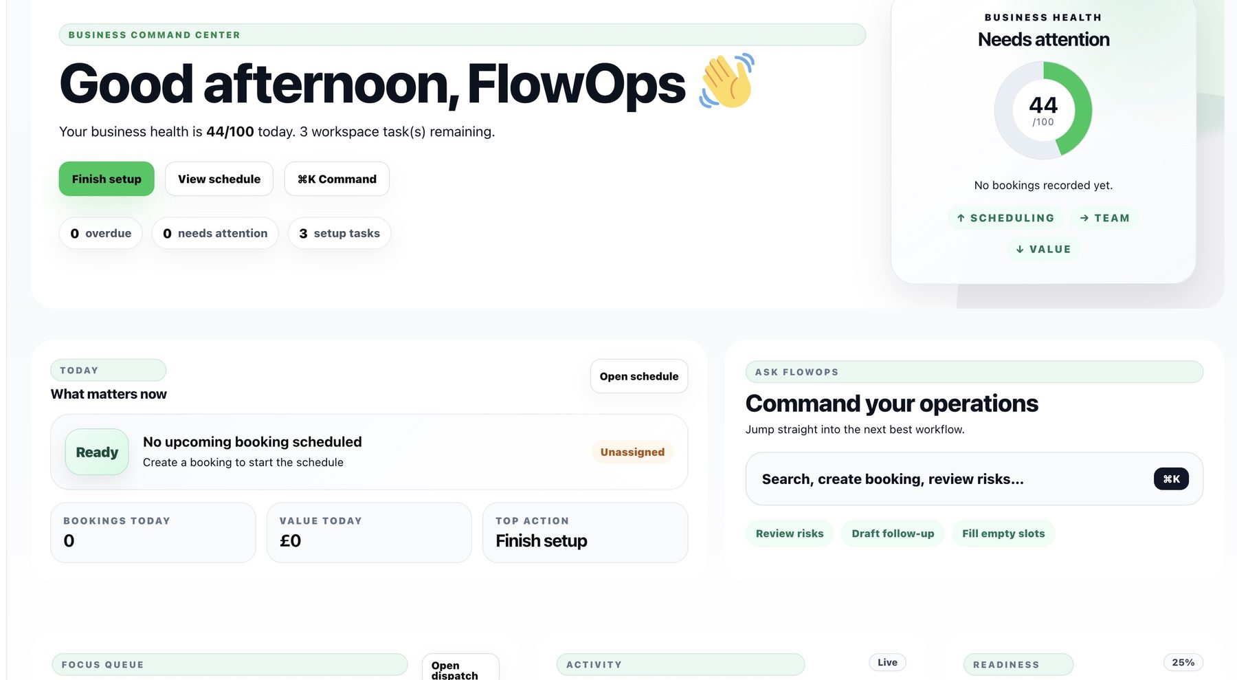Click the waving hand emoji
This screenshot has height=680, width=1237.
click(727, 81)
